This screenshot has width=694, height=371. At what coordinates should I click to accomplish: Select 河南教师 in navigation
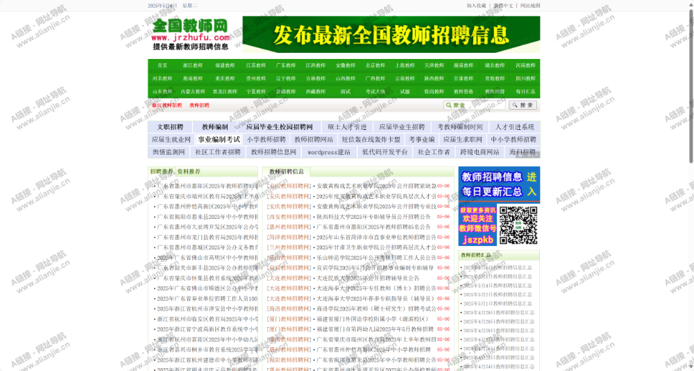(x=525, y=65)
